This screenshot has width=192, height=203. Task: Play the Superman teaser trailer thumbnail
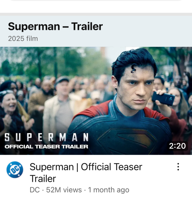pos(96,101)
